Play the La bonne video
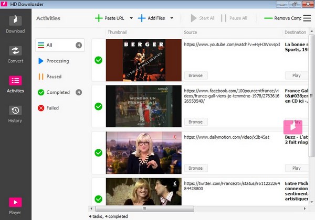This screenshot has width=315, height=220. coord(297,75)
